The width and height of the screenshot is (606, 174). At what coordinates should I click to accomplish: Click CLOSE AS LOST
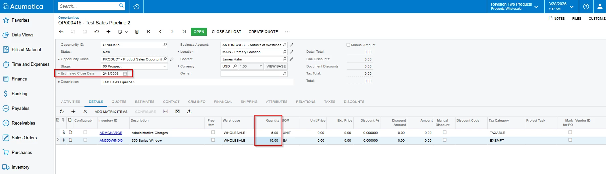coord(227,32)
